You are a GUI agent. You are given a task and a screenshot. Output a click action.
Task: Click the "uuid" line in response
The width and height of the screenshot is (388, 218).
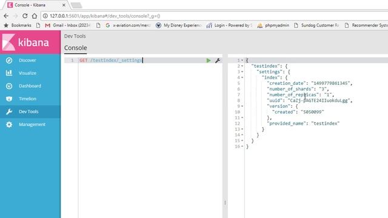pos(310,101)
